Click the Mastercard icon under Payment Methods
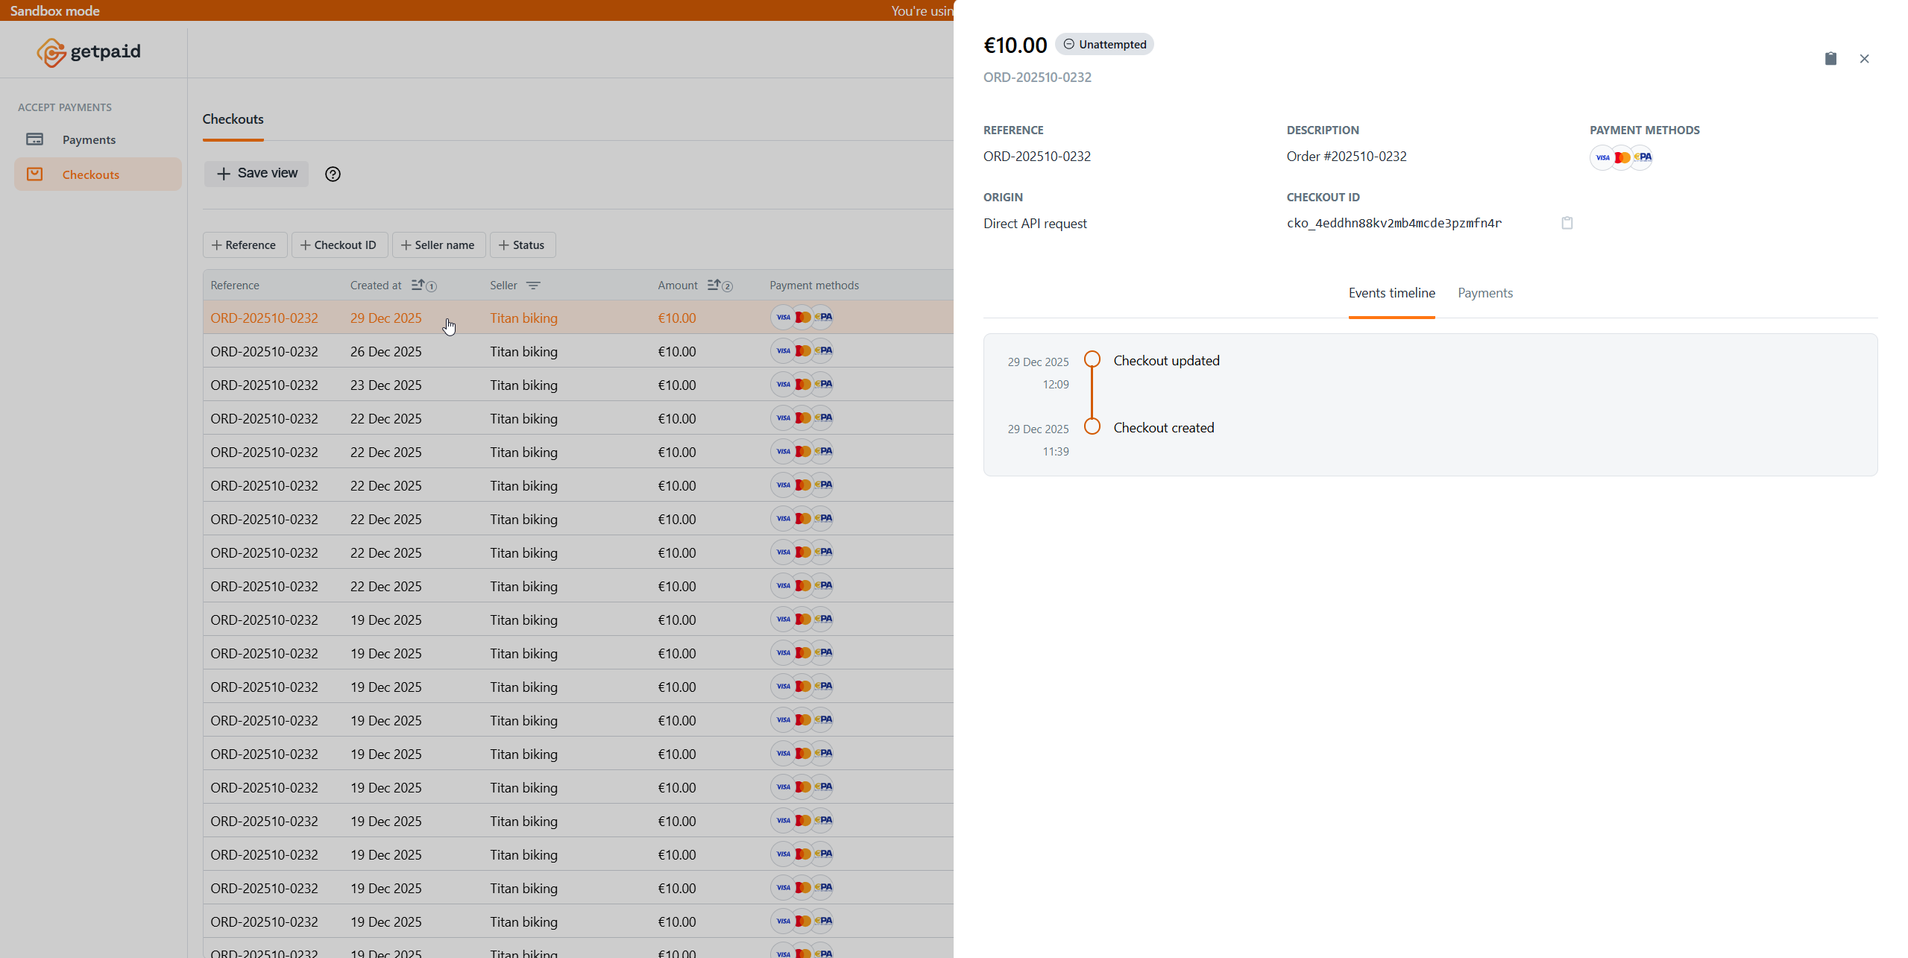This screenshot has width=1908, height=958. point(1622,157)
